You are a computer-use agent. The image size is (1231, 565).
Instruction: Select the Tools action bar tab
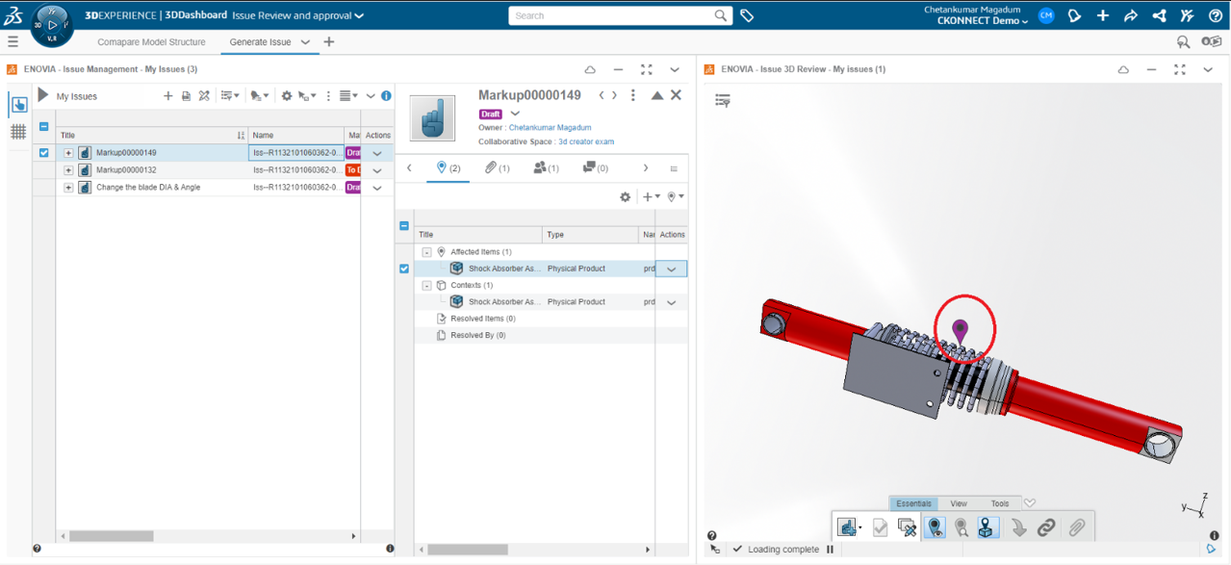tap(1000, 503)
